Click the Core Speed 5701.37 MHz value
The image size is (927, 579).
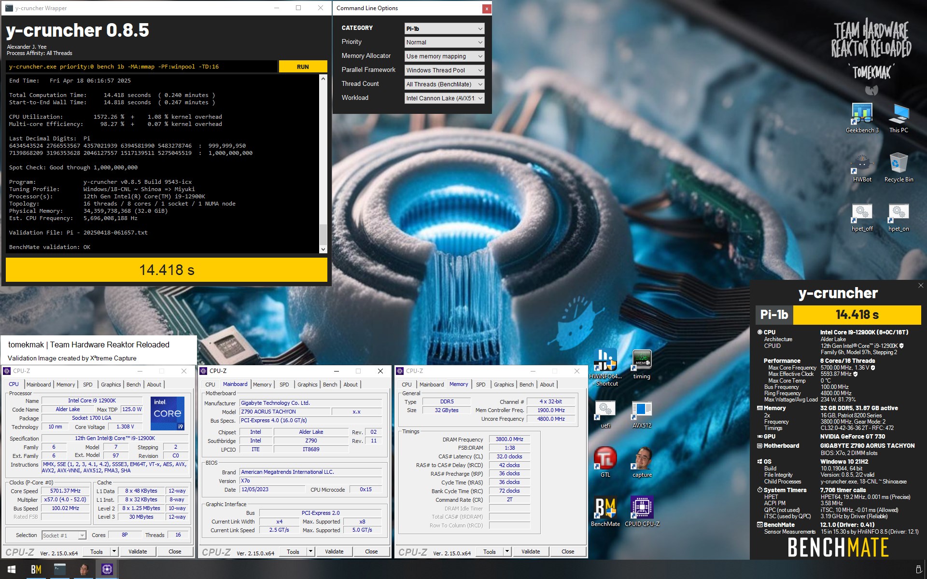[x=65, y=491]
